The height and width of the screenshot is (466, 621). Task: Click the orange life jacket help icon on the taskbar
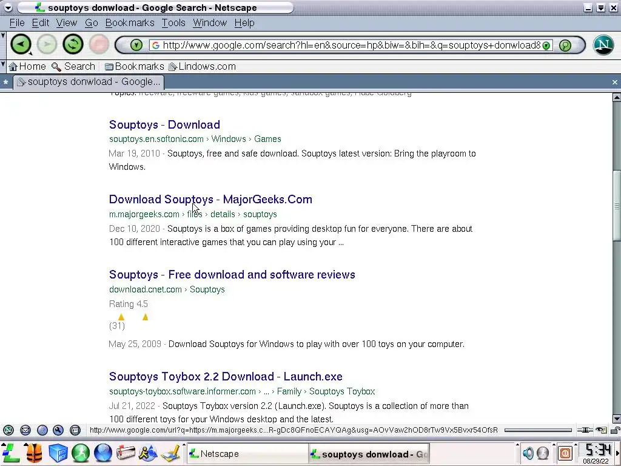click(34, 453)
